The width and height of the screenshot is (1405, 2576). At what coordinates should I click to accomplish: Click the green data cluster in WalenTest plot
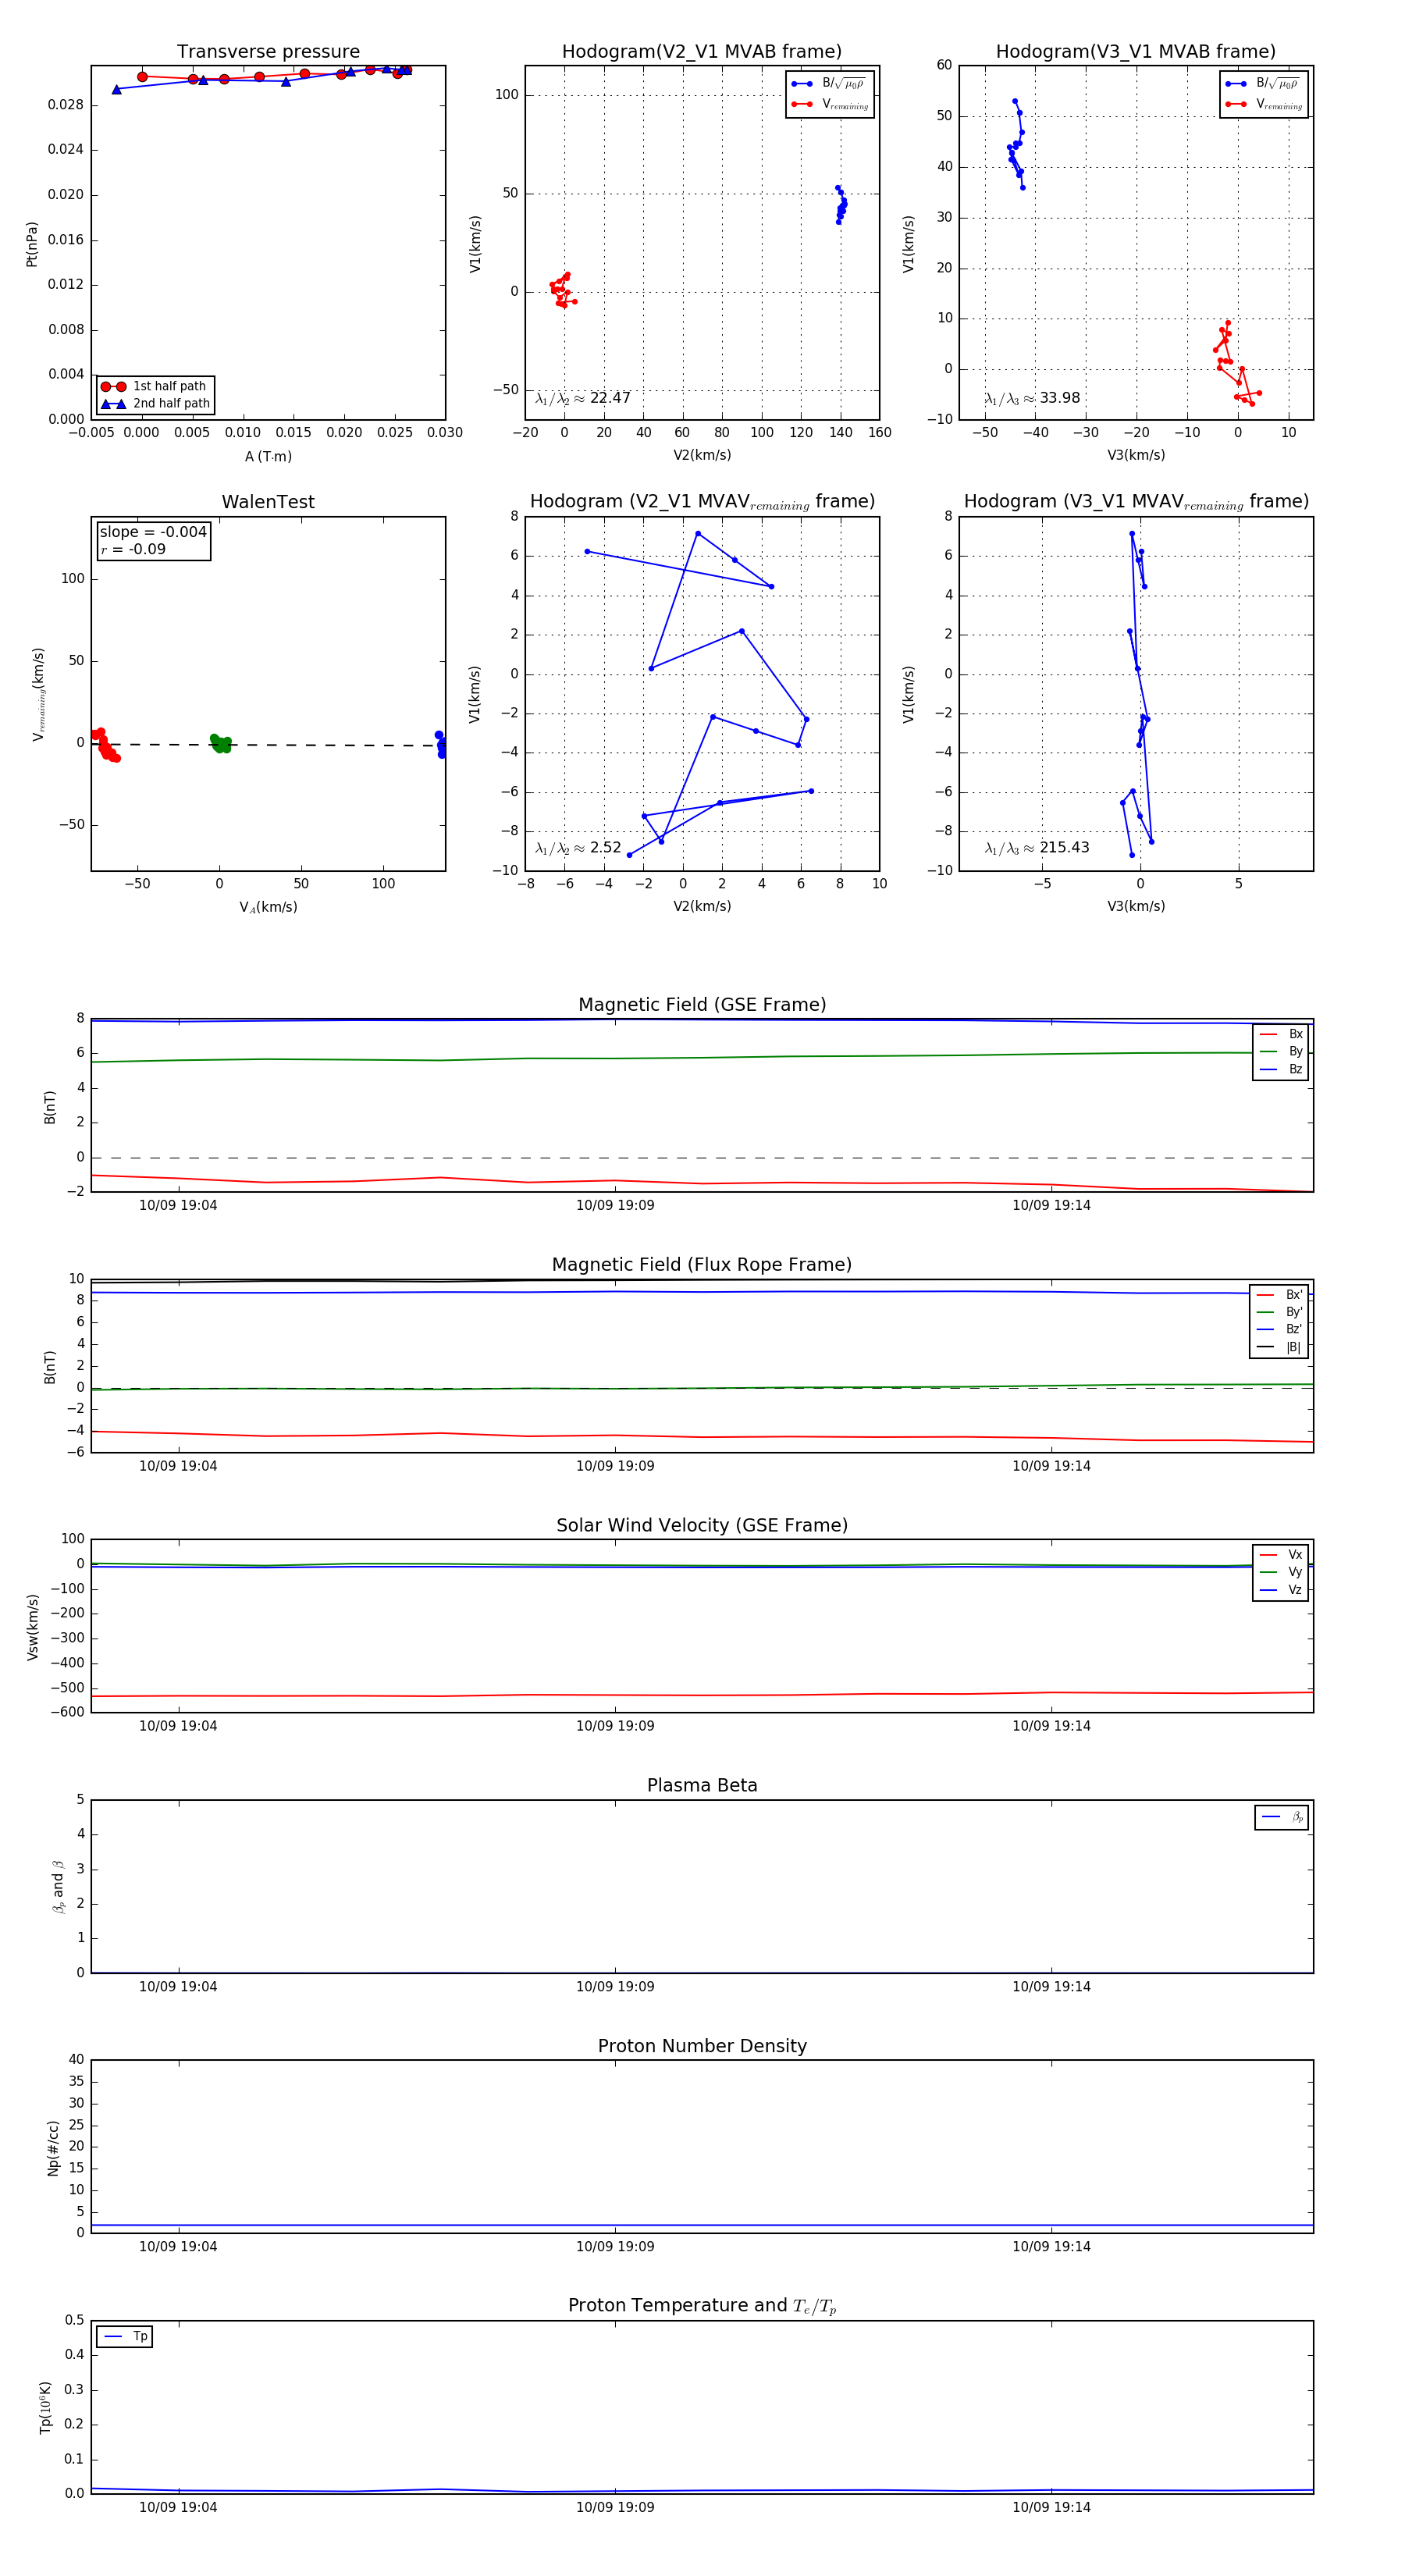(x=221, y=743)
